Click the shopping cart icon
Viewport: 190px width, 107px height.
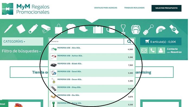pyautogui.click(x=147, y=41)
